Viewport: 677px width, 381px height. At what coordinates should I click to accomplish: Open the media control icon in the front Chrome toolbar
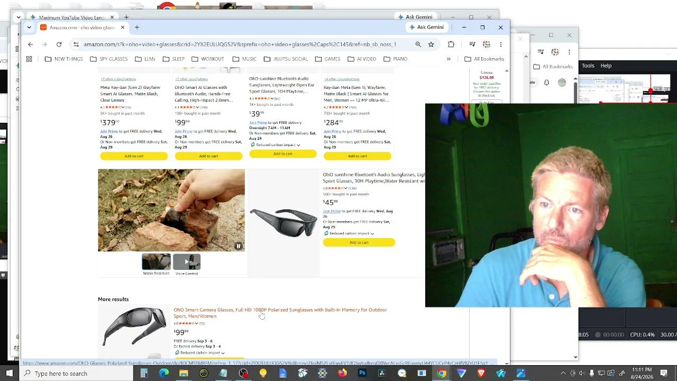click(472, 44)
